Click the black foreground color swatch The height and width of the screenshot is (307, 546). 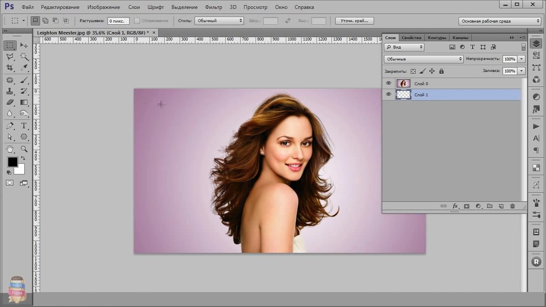(x=12, y=162)
